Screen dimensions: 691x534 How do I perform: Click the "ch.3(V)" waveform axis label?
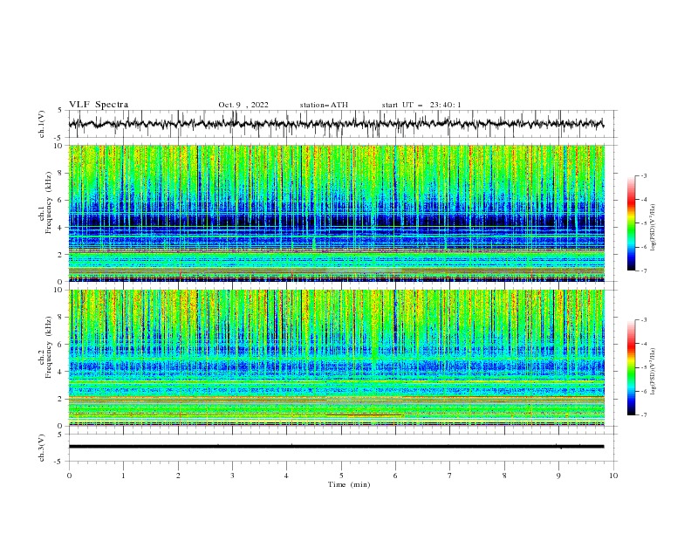(x=42, y=448)
